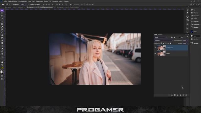Add layer style fx icon
201x113 pixels.
click(172, 95)
